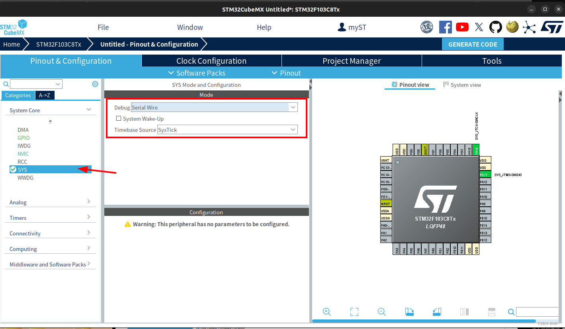Open the STM32CubeMX settings gear icon
The height and width of the screenshot is (329, 565).
(95, 84)
